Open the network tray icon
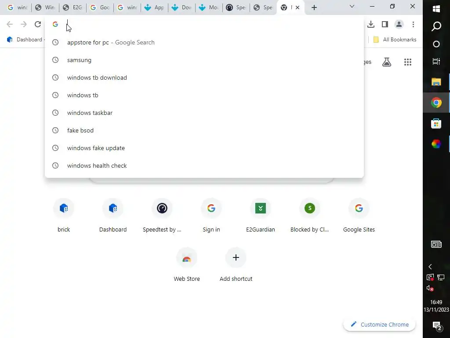The image size is (450, 338). point(441,277)
